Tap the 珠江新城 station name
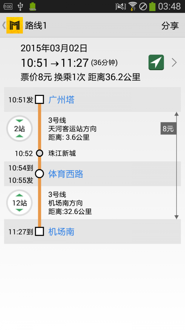This screenshot has width=185, height=330. click(62, 153)
